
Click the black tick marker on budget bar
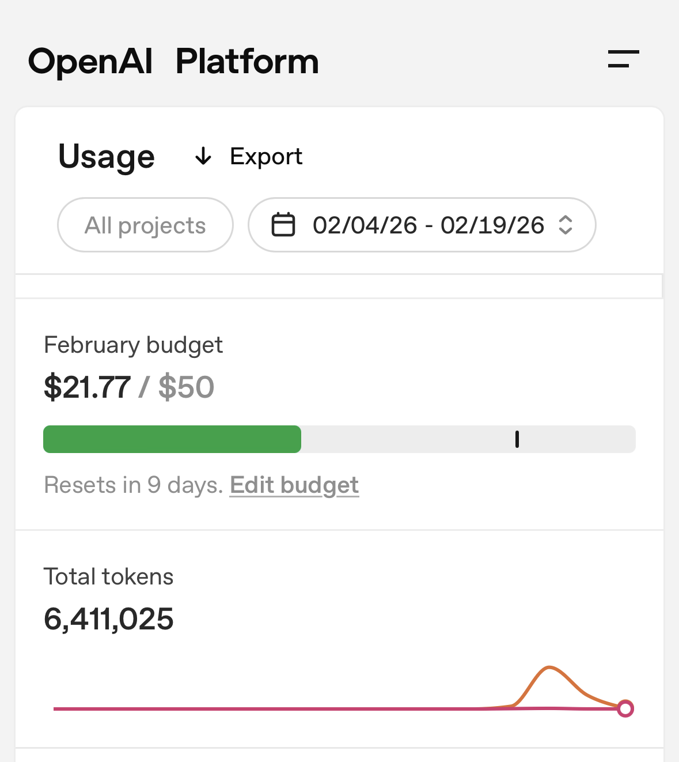(x=517, y=439)
